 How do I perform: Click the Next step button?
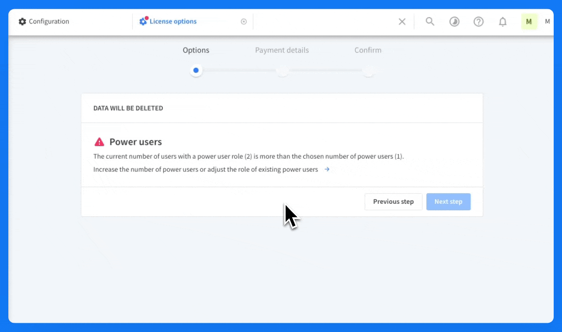[448, 202]
